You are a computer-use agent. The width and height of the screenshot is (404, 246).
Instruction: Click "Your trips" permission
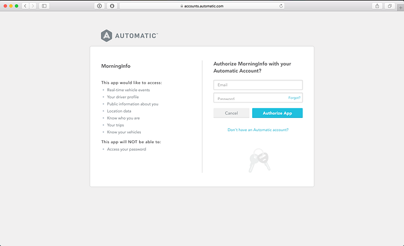(115, 125)
